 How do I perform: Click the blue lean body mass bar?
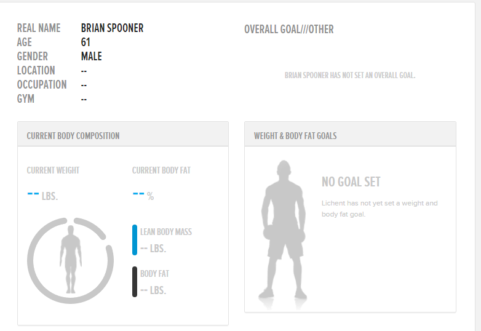click(x=135, y=240)
